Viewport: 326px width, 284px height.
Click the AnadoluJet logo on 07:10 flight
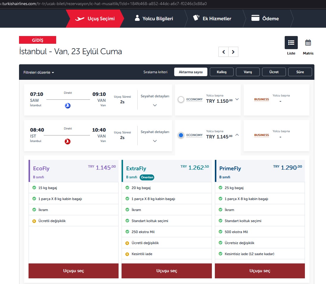tap(67, 106)
